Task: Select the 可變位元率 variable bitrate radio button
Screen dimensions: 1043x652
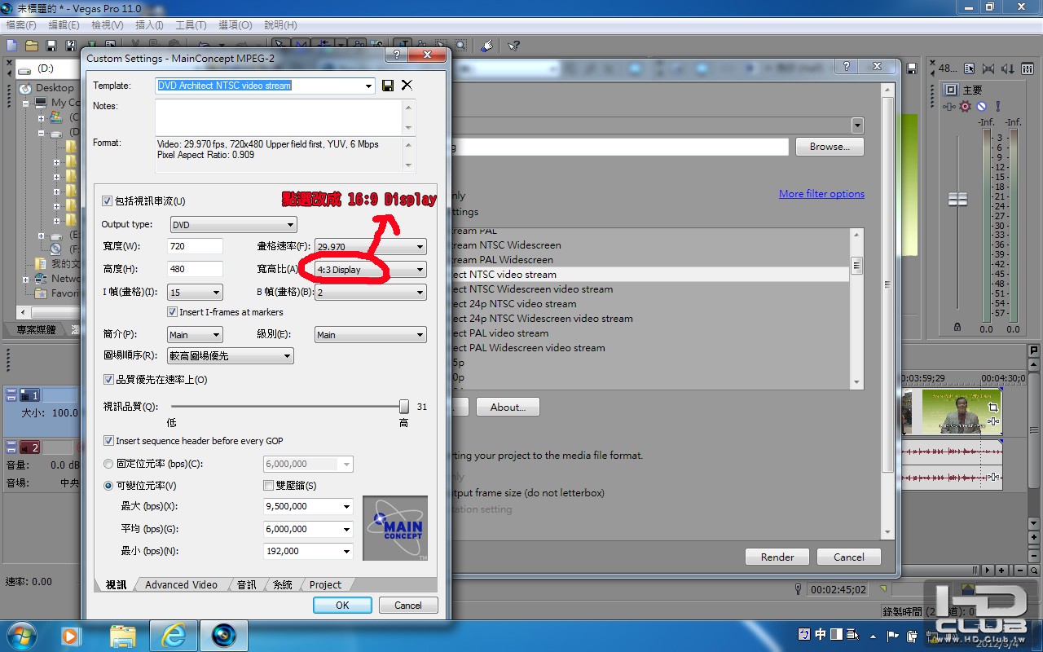Action: (x=108, y=486)
